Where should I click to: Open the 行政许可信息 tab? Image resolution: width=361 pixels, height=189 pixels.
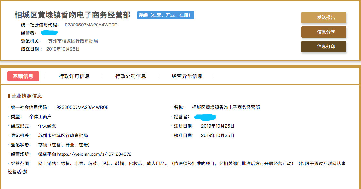tap(74, 76)
